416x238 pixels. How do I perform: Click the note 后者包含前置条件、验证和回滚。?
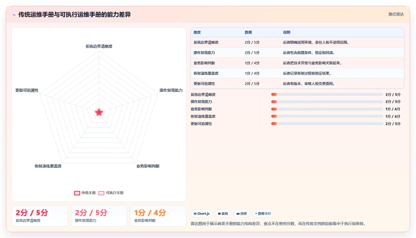click(309, 53)
